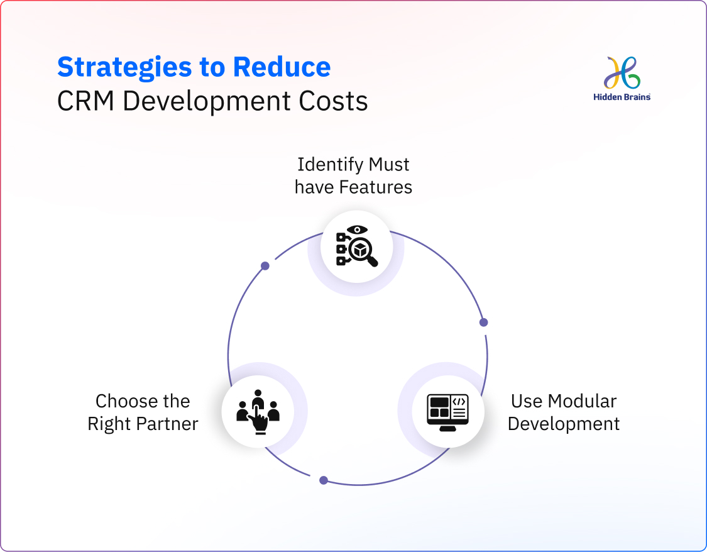Viewport: 707px width, 552px height.
Task: Click the purple dot on the upper-left circle
Action: (265, 265)
